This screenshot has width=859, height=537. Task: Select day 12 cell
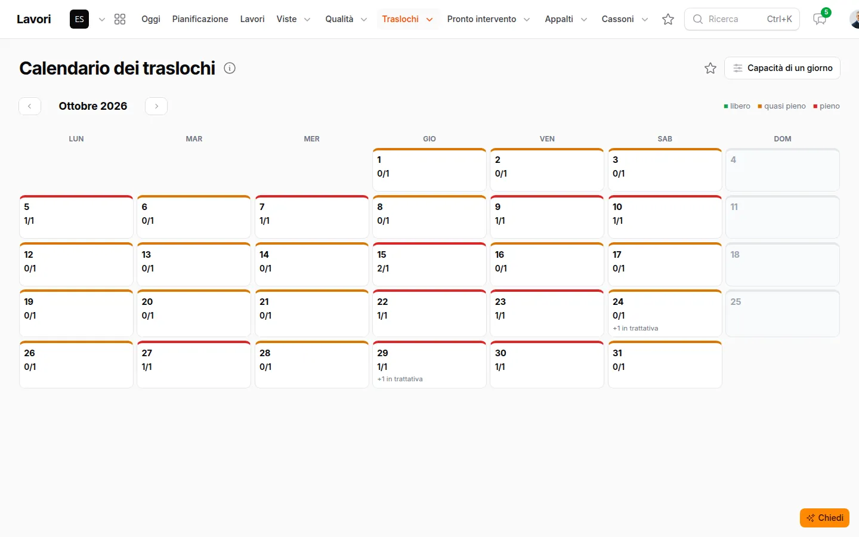point(76,264)
